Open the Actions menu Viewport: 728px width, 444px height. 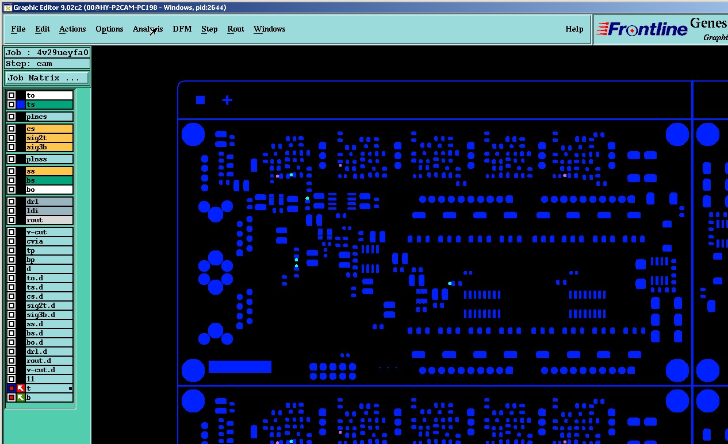[72, 29]
